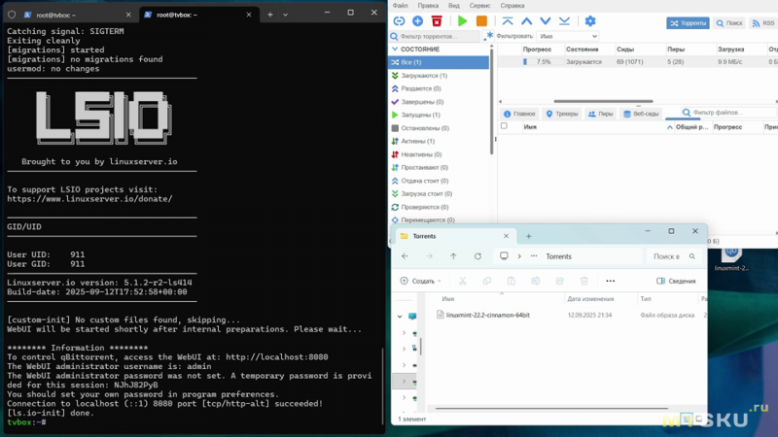This screenshot has width=778, height=437.
Task: Open the Сервис menu
Action: [479, 6]
